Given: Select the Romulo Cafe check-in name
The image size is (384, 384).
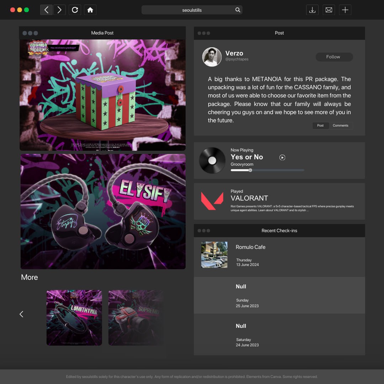Looking at the screenshot, I should 251,247.
